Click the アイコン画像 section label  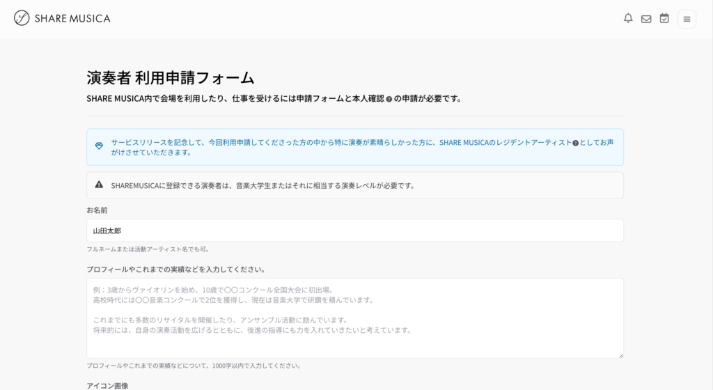point(107,385)
